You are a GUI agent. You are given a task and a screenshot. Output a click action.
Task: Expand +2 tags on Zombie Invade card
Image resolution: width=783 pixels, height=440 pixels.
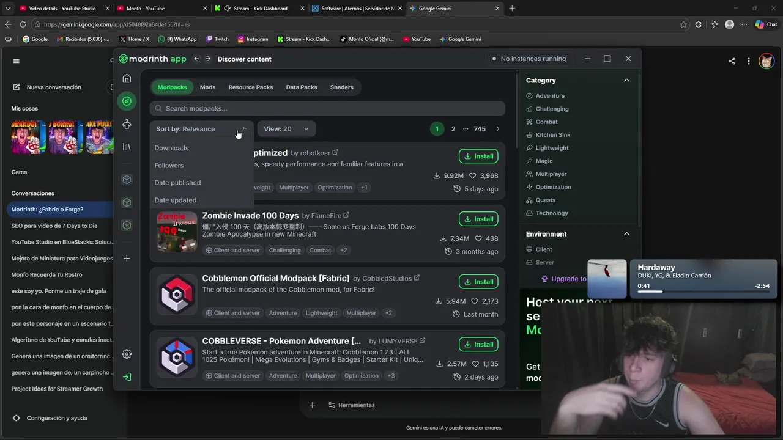343,250
